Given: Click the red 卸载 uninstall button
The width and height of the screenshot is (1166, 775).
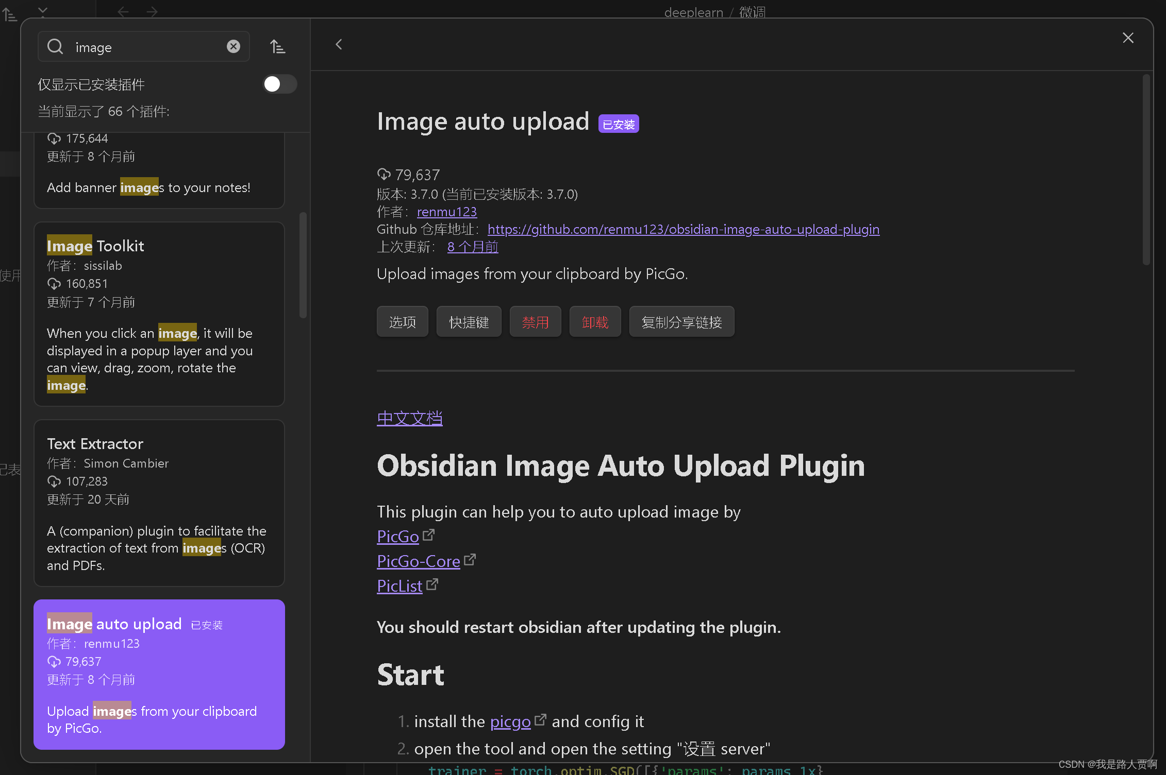Looking at the screenshot, I should click(x=595, y=322).
